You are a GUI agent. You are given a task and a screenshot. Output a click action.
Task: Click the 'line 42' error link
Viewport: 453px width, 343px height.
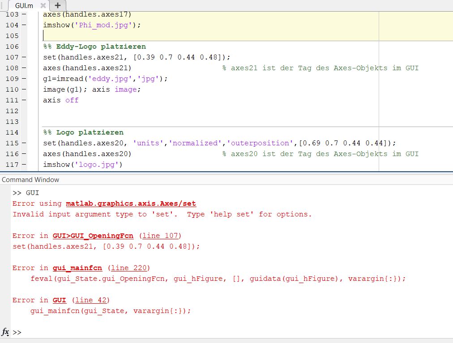[91, 300]
